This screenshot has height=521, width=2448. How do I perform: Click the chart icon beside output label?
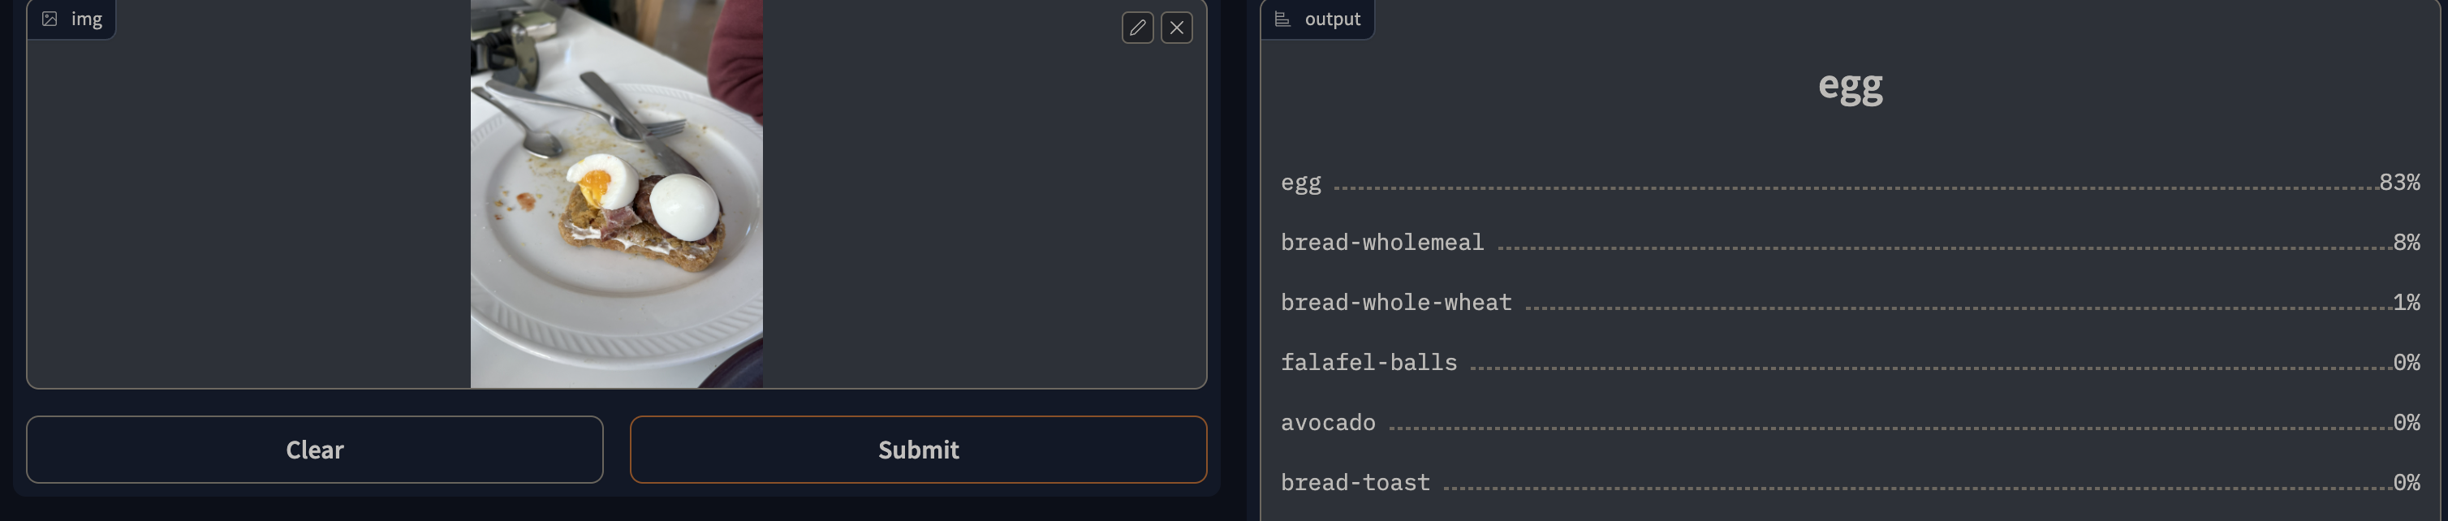point(1282,19)
